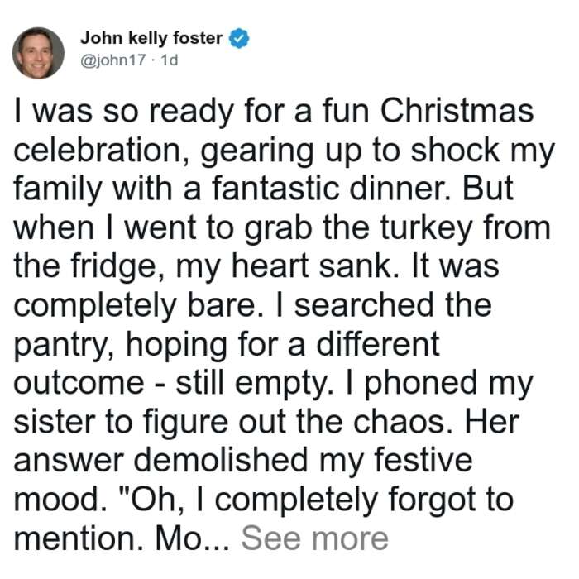Open the John kelly foster display name
The image size is (579, 579).
point(151,38)
